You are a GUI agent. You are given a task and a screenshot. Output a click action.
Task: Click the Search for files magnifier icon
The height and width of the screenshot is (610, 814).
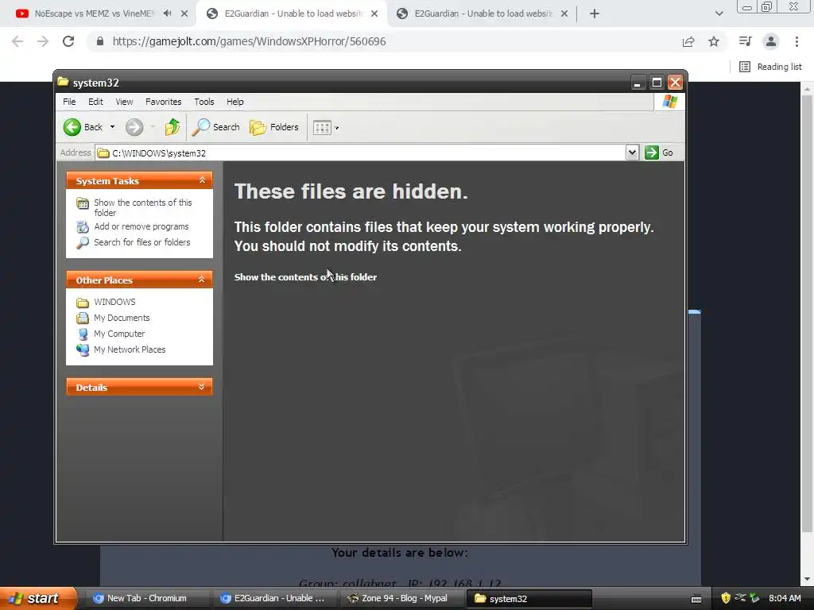point(83,242)
